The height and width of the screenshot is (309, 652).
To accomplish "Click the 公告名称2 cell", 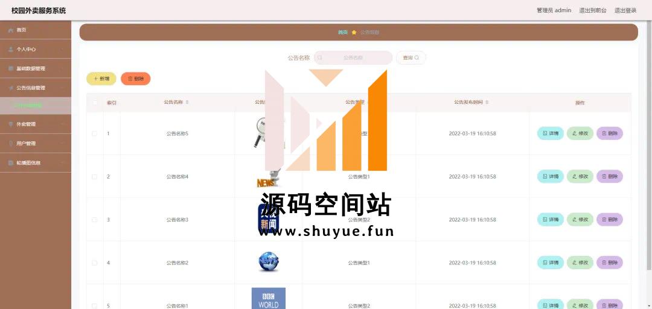I will [177, 263].
